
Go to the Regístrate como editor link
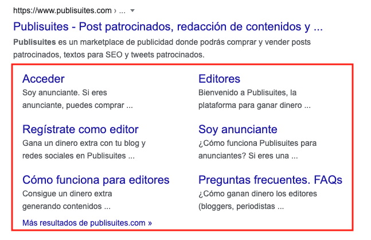(x=80, y=129)
